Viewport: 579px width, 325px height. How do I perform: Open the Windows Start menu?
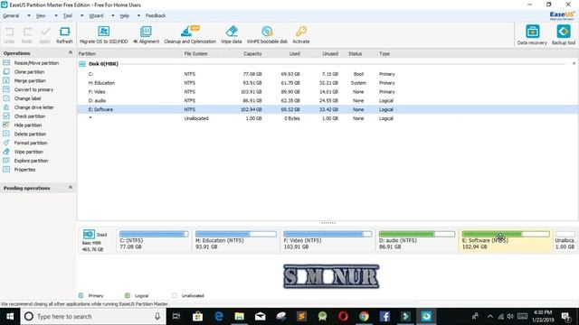coord(10,317)
